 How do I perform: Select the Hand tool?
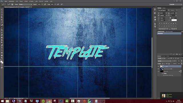point(2,55)
